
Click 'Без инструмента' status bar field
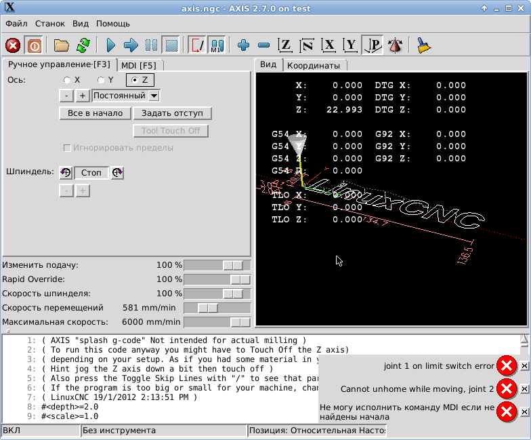[164, 431]
